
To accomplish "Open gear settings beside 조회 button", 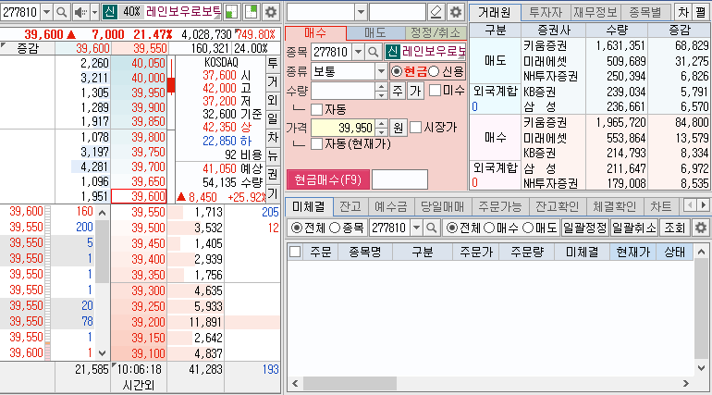I will (701, 228).
